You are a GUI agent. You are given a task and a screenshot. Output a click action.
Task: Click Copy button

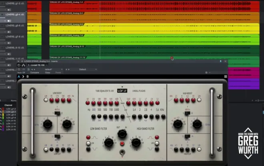click(48, 72)
